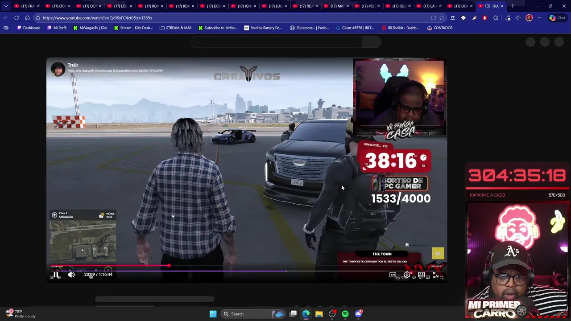571x321 pixels.
Task: Click the split-screen icon in address bar
Action: pos(433,18)
